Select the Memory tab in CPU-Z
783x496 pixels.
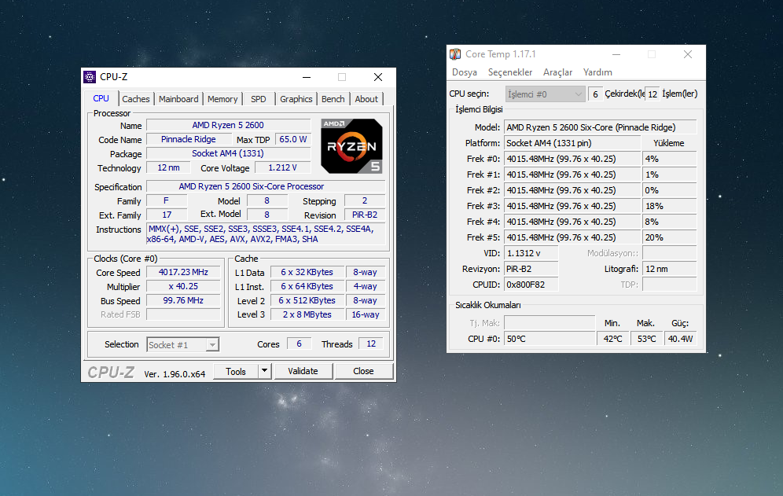coord(222,99)
